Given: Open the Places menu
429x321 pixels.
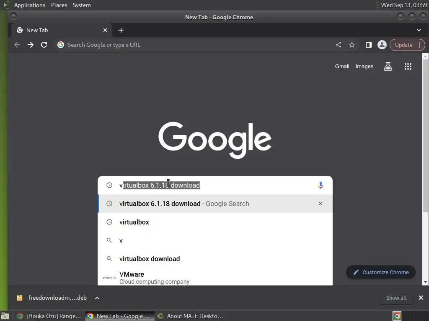Looking at the screenshot, I should [x=59, y=5].
